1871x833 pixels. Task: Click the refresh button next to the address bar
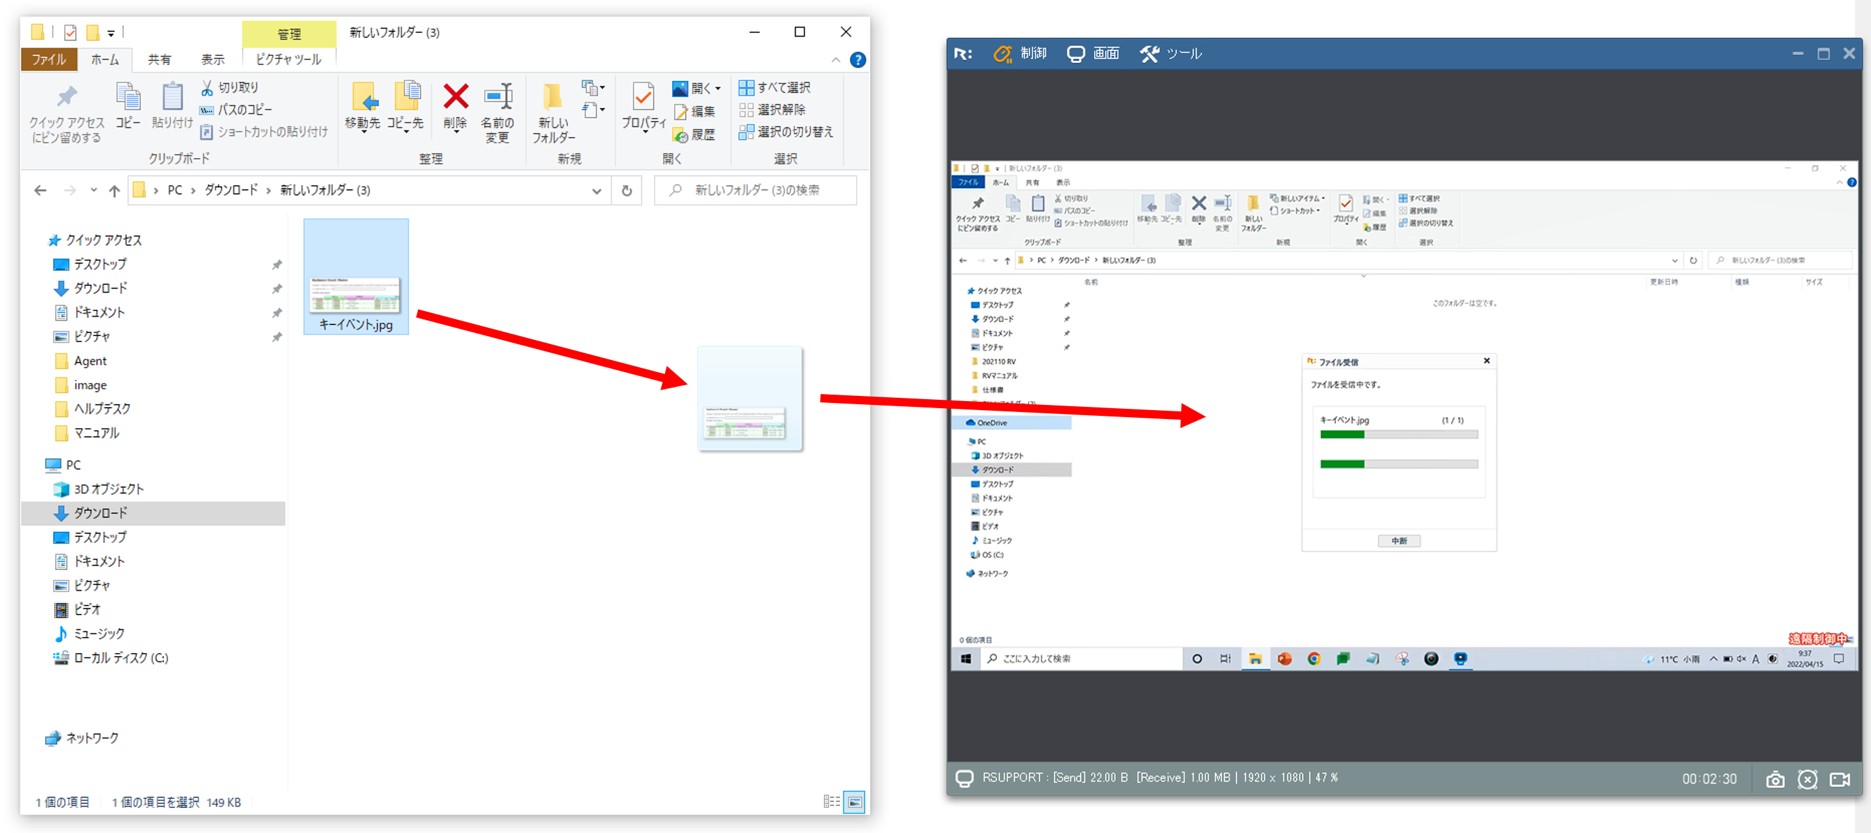(x=627, y=191)
